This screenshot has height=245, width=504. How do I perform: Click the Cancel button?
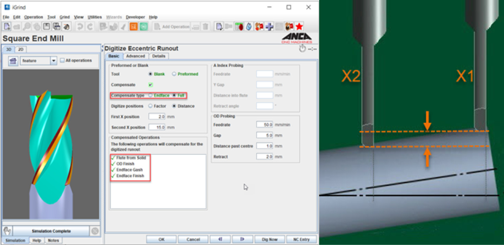point(193,239)
